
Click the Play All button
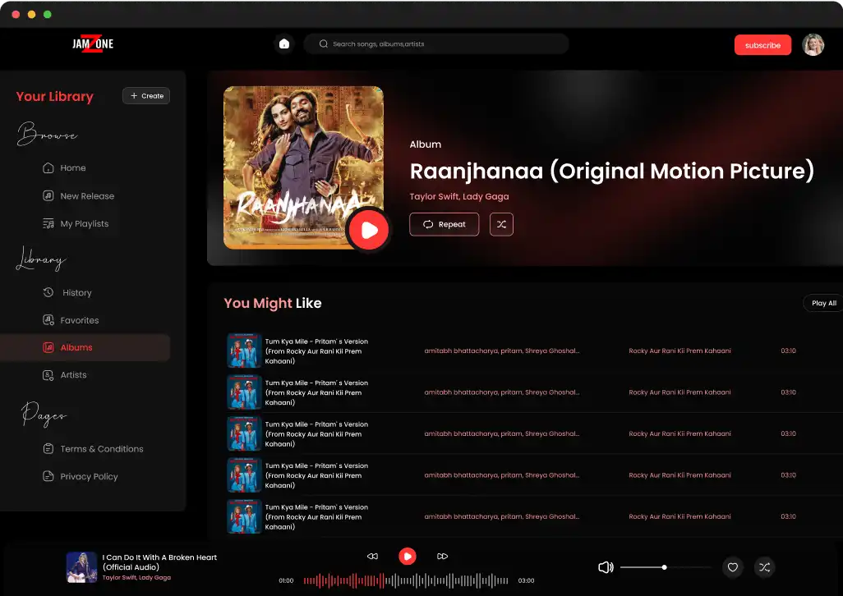[823, 304]
